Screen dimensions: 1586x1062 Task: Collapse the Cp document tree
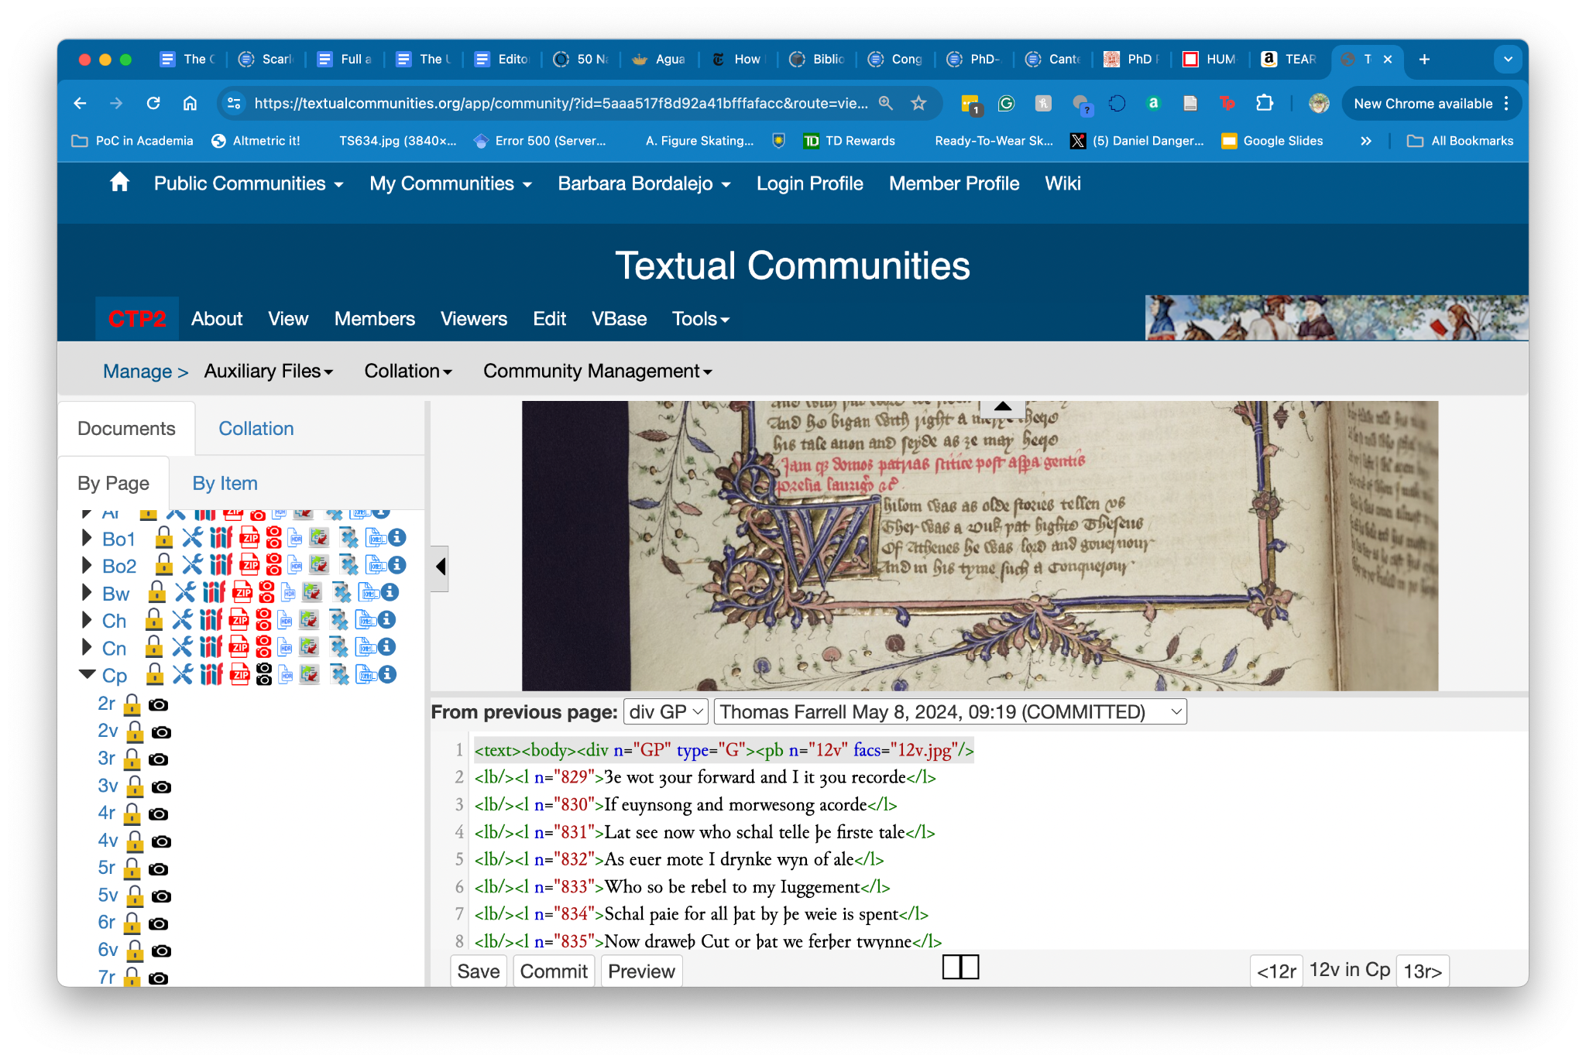point(88,674)
